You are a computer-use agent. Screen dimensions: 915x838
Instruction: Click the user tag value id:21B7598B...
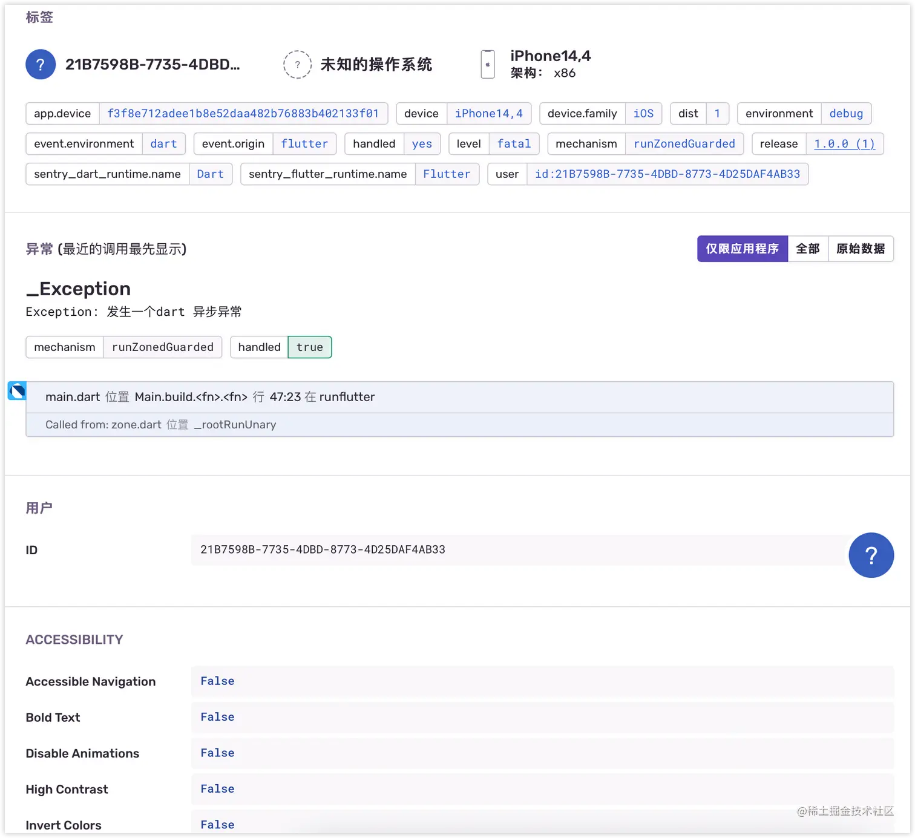[667, 174]
